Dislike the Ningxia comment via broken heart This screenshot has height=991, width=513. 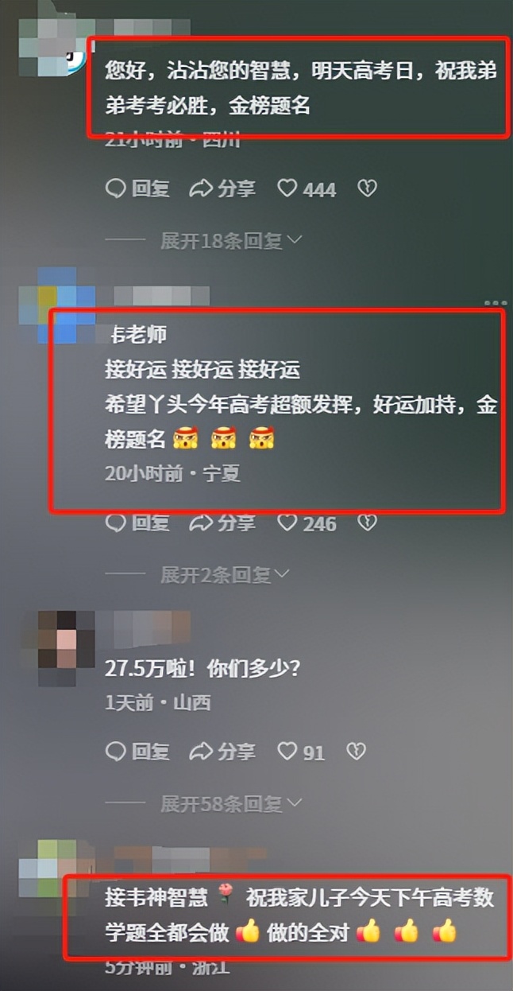[x=366, y=523]
